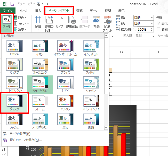The width and height of the screenshot is (168, 156).
Task: Select column G header
Action: [121, 52]
